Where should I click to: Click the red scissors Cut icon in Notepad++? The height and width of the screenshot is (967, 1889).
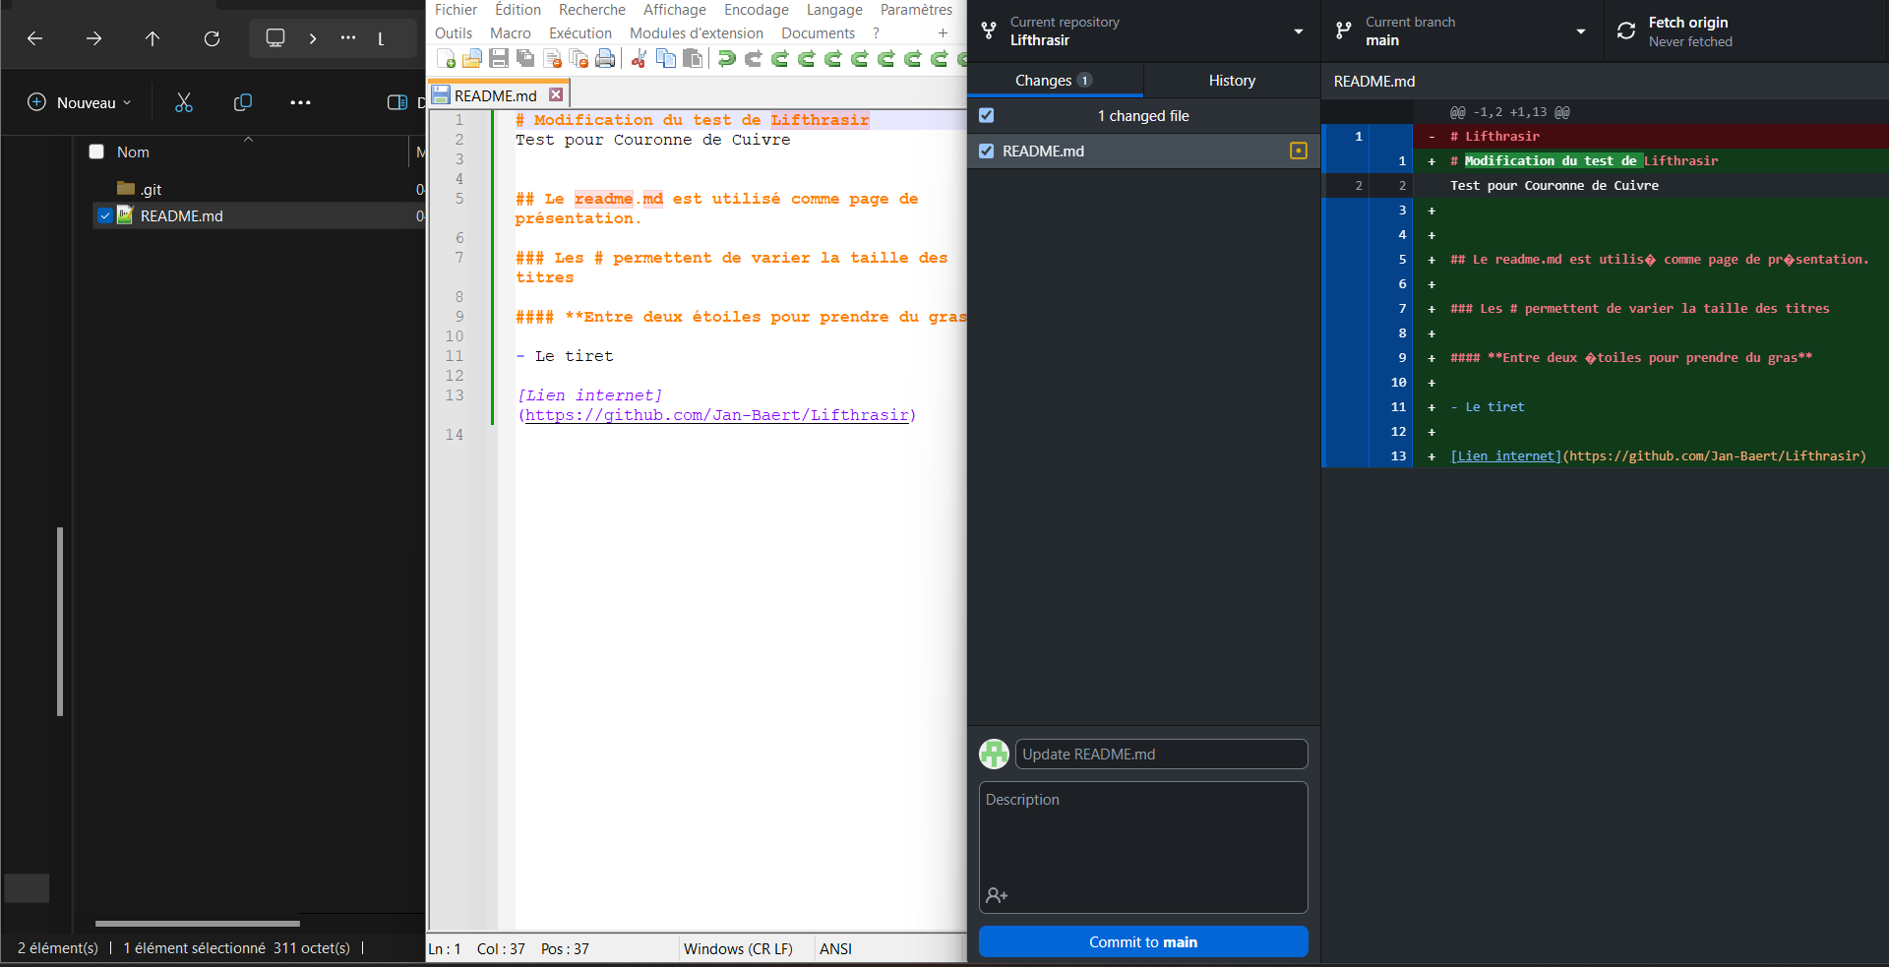pyautogui.click(x=639, y=59)
